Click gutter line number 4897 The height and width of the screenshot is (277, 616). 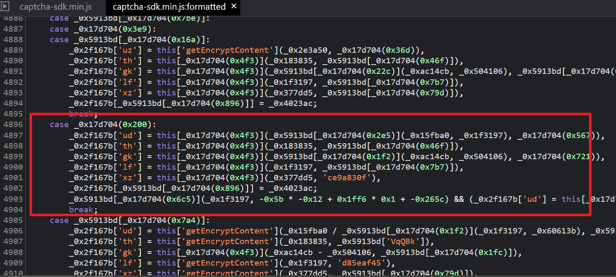point(12,135)
